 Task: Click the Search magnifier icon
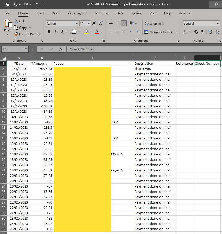[216, 5]
